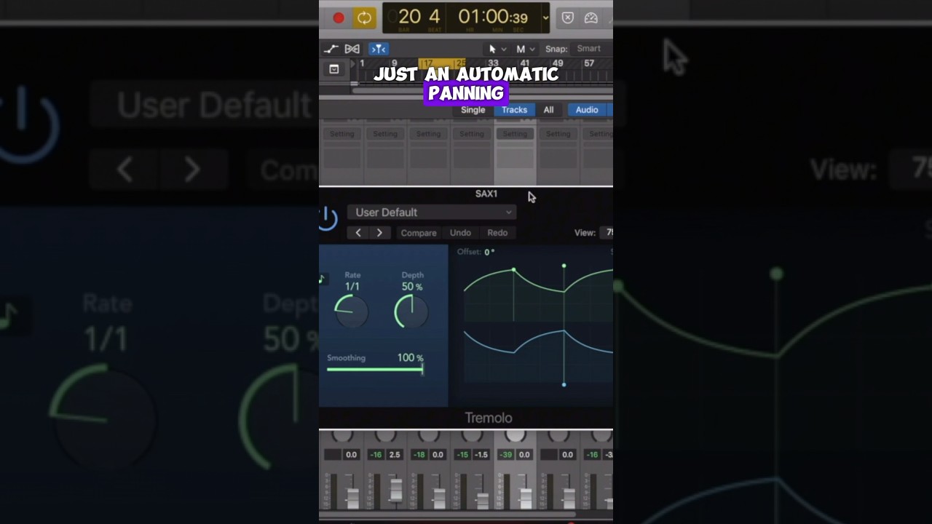Image resolution: width=932 pixels, height=524 pixels.
Task: Click Setting button on the highlighted strip
Action: [515, 134]
